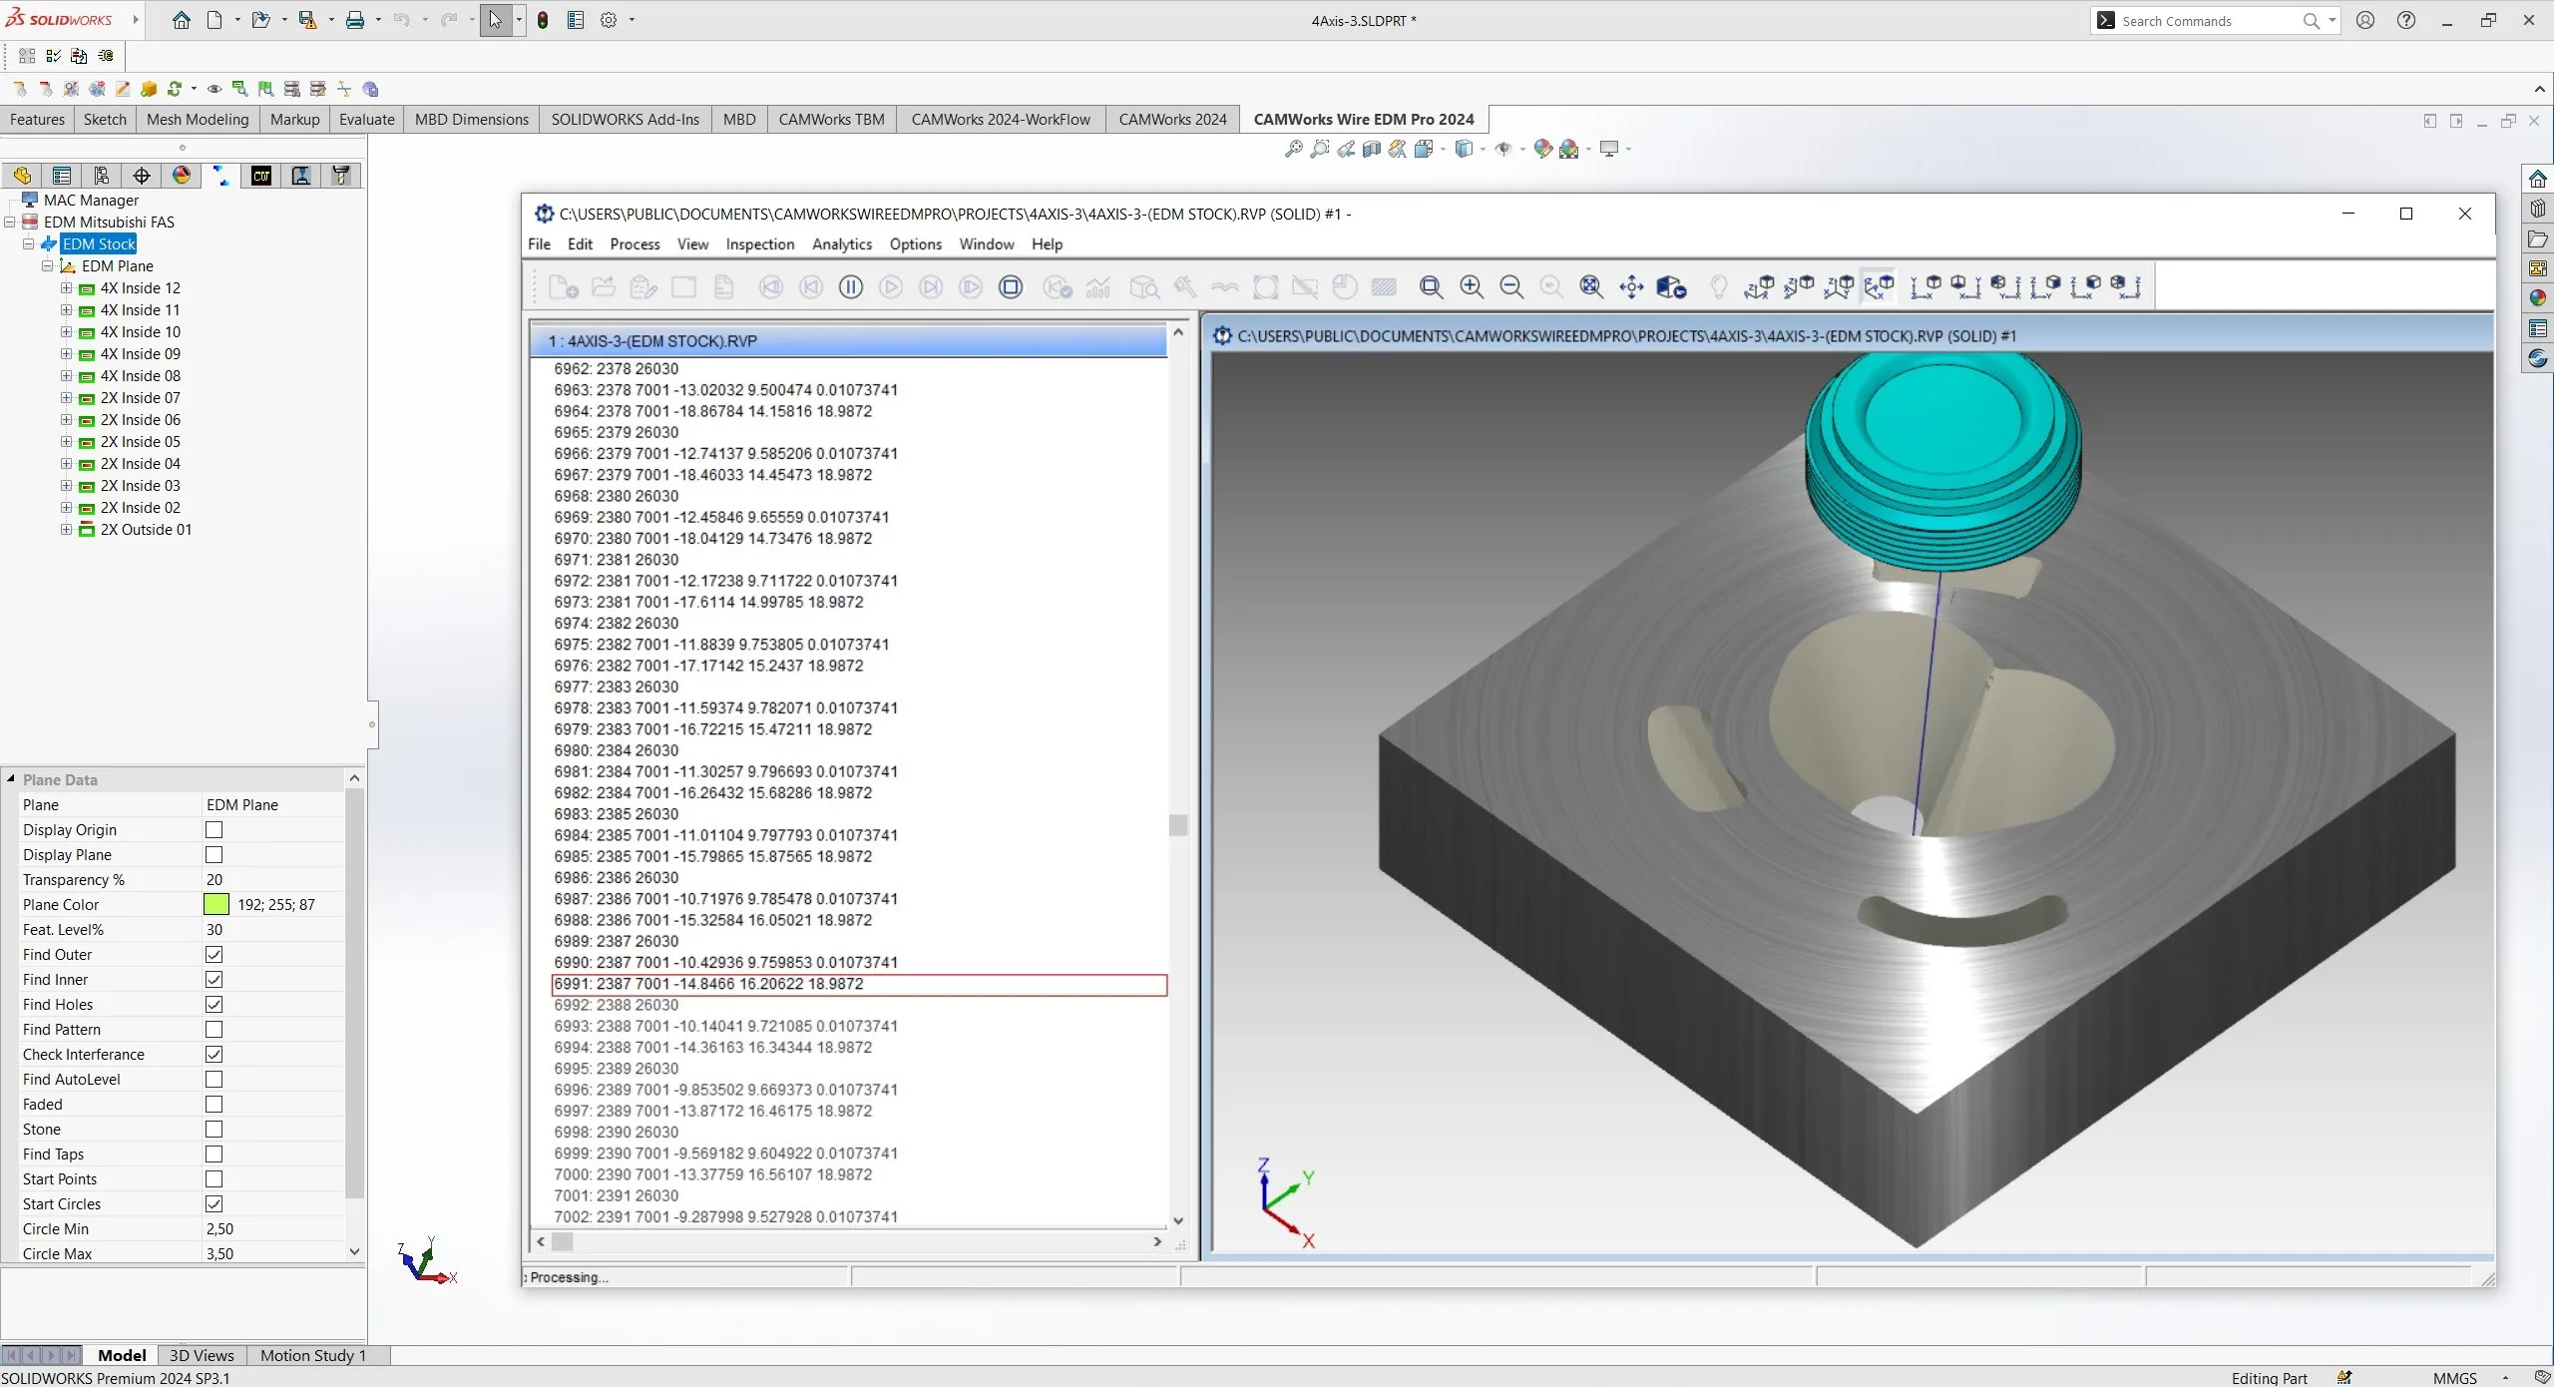Collapse the Plane Data section
The width and height of the screenshot is (2554, 1387).
pos(11,779)
